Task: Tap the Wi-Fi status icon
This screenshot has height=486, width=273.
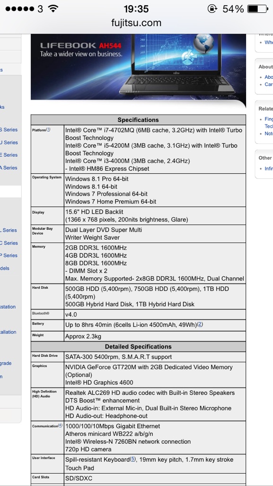Action: coord(53,9)
